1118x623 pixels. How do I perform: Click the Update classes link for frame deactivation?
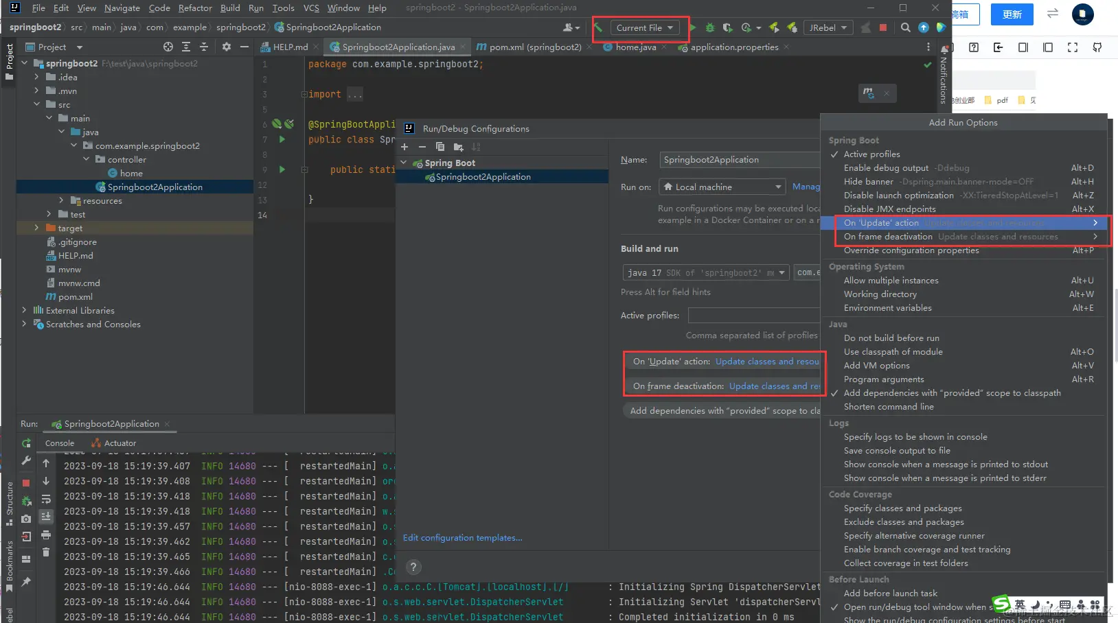tap(774, 386)
